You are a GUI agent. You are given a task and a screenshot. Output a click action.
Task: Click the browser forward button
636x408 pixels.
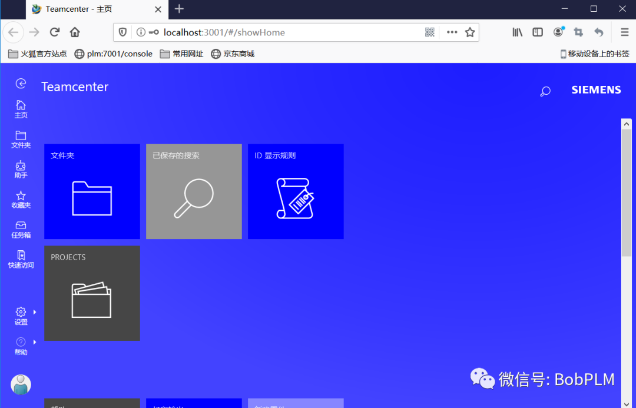click(x=35, y=32)
